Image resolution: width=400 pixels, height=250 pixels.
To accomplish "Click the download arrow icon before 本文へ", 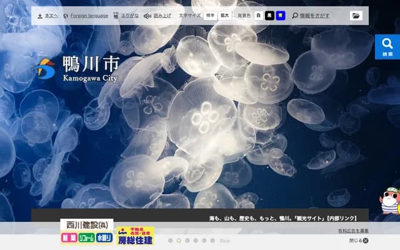I will coord(40,16).
